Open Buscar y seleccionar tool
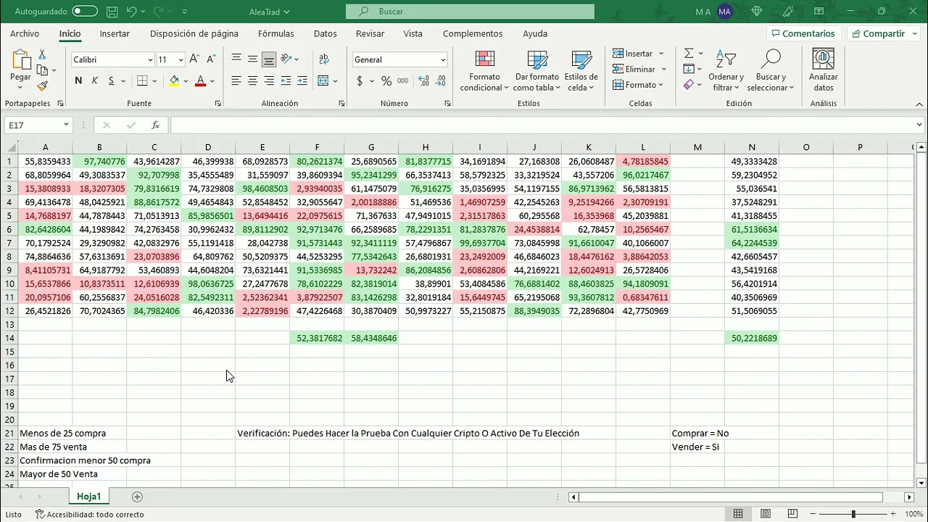Screen dimensions: 928x522 [x=771, y=71]
